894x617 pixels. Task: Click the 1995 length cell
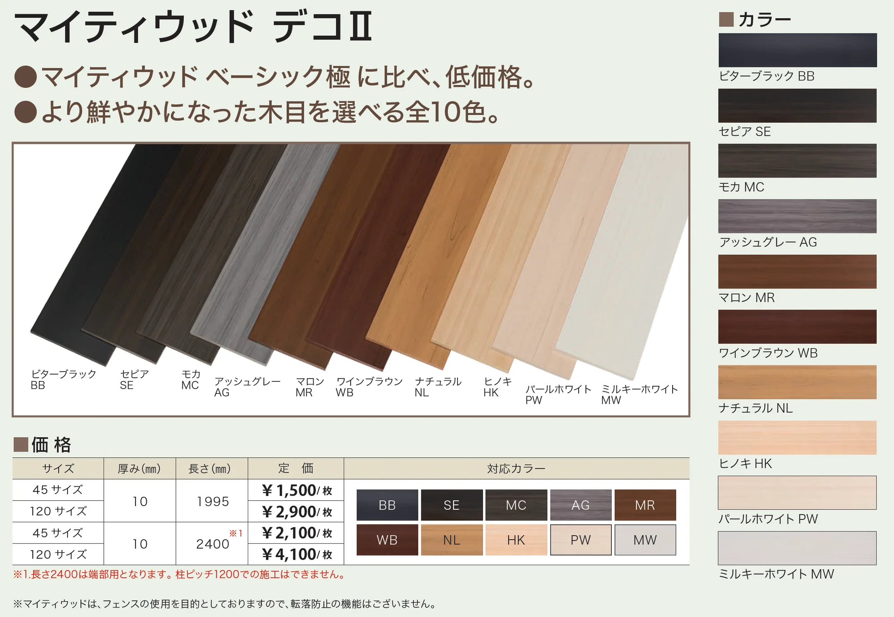[x=212, y=501]
